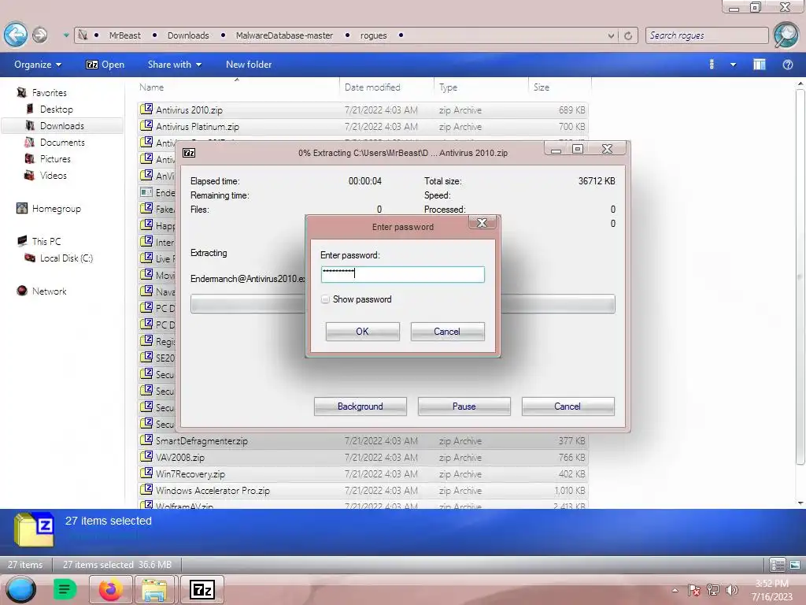Click Open with 7z in the toolbar

point(105,65)
